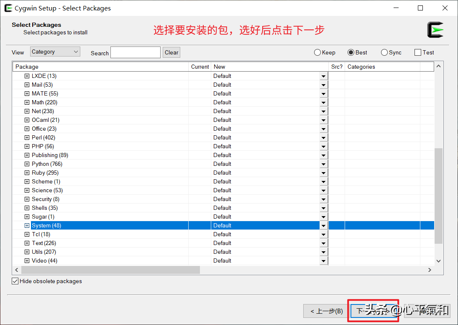Click the Clear search button

(171, 52)
